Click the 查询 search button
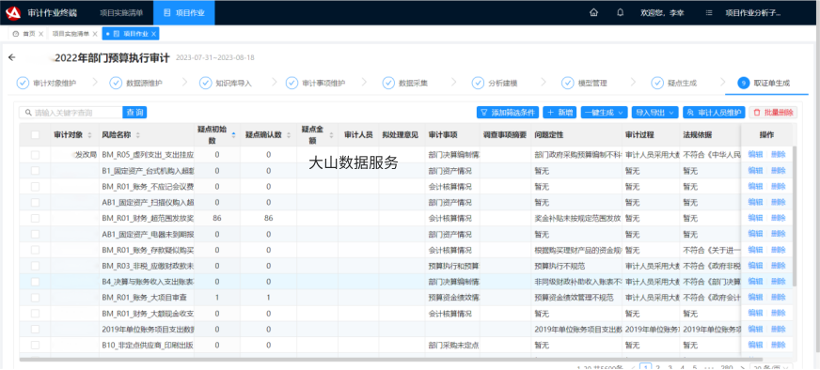Screen dimensions: 820x370 134,113
